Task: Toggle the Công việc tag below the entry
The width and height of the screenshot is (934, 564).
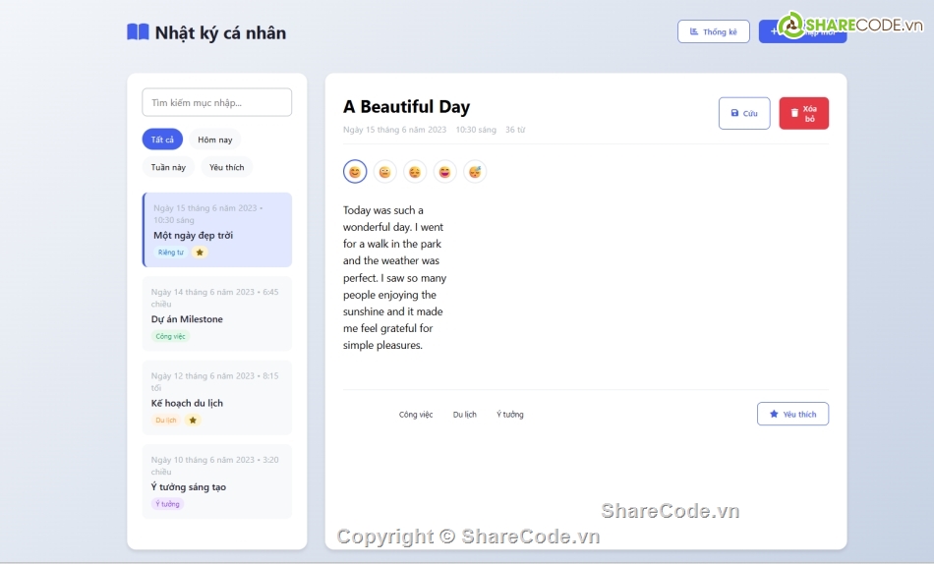Action: click(x=416, y=415)
